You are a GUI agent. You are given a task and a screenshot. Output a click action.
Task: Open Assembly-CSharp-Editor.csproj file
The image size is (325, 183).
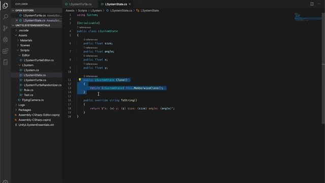39,115
